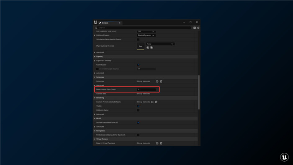Add element to Draw in Virtual Textures

pyautogui.click(x=157, y=143)
